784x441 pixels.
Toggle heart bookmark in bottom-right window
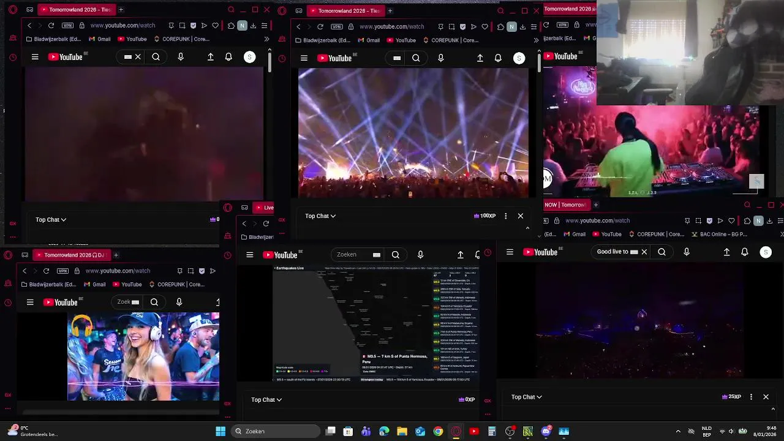click(731, 221)
